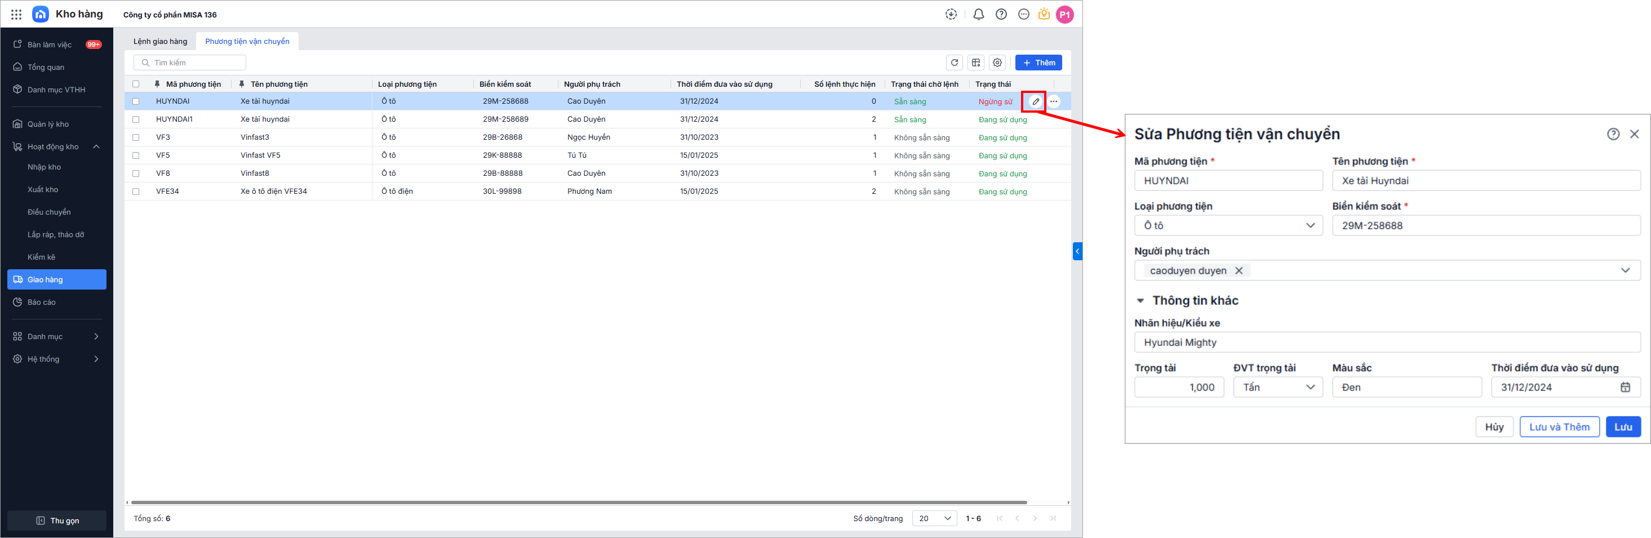Open the three-dot menu on HUYNDAI row

point(1054,101)
